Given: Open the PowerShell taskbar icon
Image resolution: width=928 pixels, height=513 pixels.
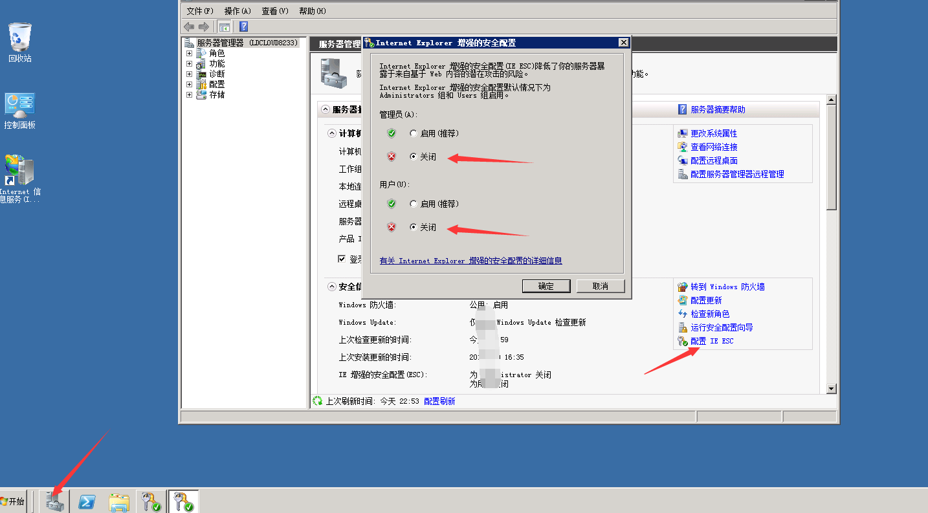Looking at the screenshot, I should pos(87,501).
